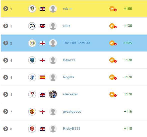The width and height of the screenshot is (147, 137).
Task: Click the Leeds United club badge
Action: point(32,9)
